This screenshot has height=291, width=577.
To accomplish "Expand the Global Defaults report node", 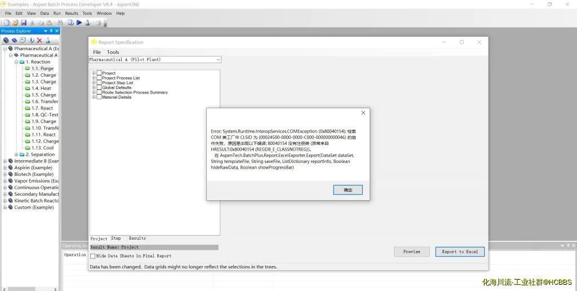I will point(94,87).
